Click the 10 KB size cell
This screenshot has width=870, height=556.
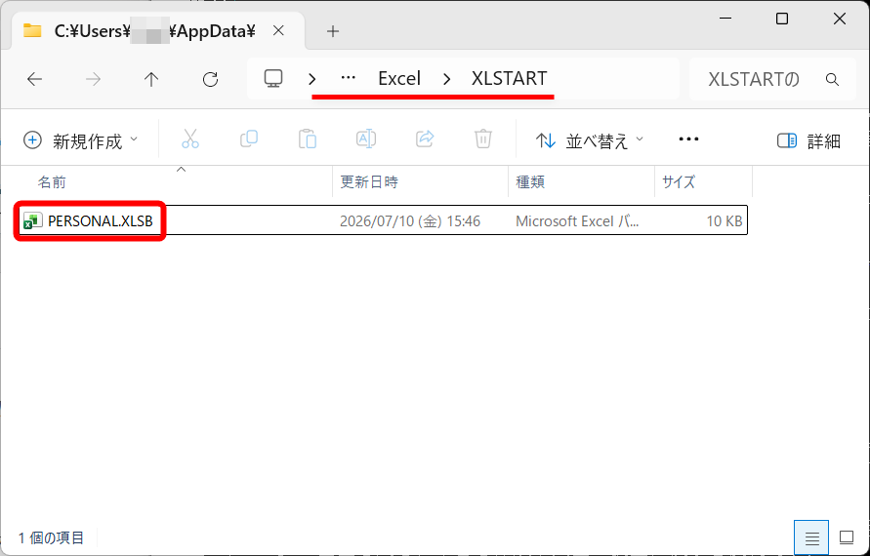(725, 221)
